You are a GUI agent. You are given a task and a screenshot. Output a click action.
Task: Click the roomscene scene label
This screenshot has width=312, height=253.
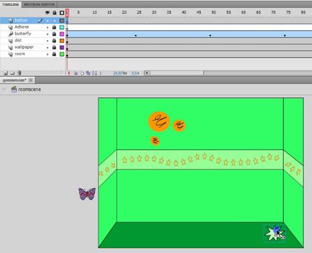click(x=29, y=89)
